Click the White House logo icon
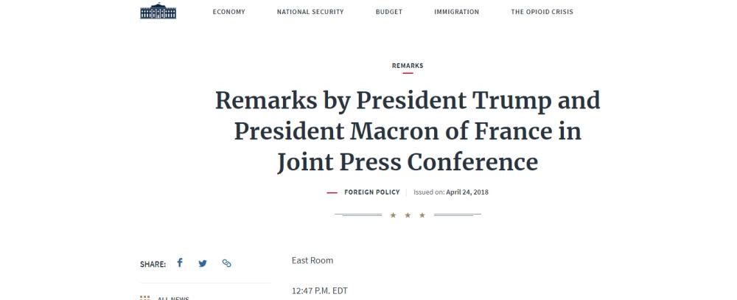This screenshot has width=737, height=300. pyautogui.click(x=158, y=11)
